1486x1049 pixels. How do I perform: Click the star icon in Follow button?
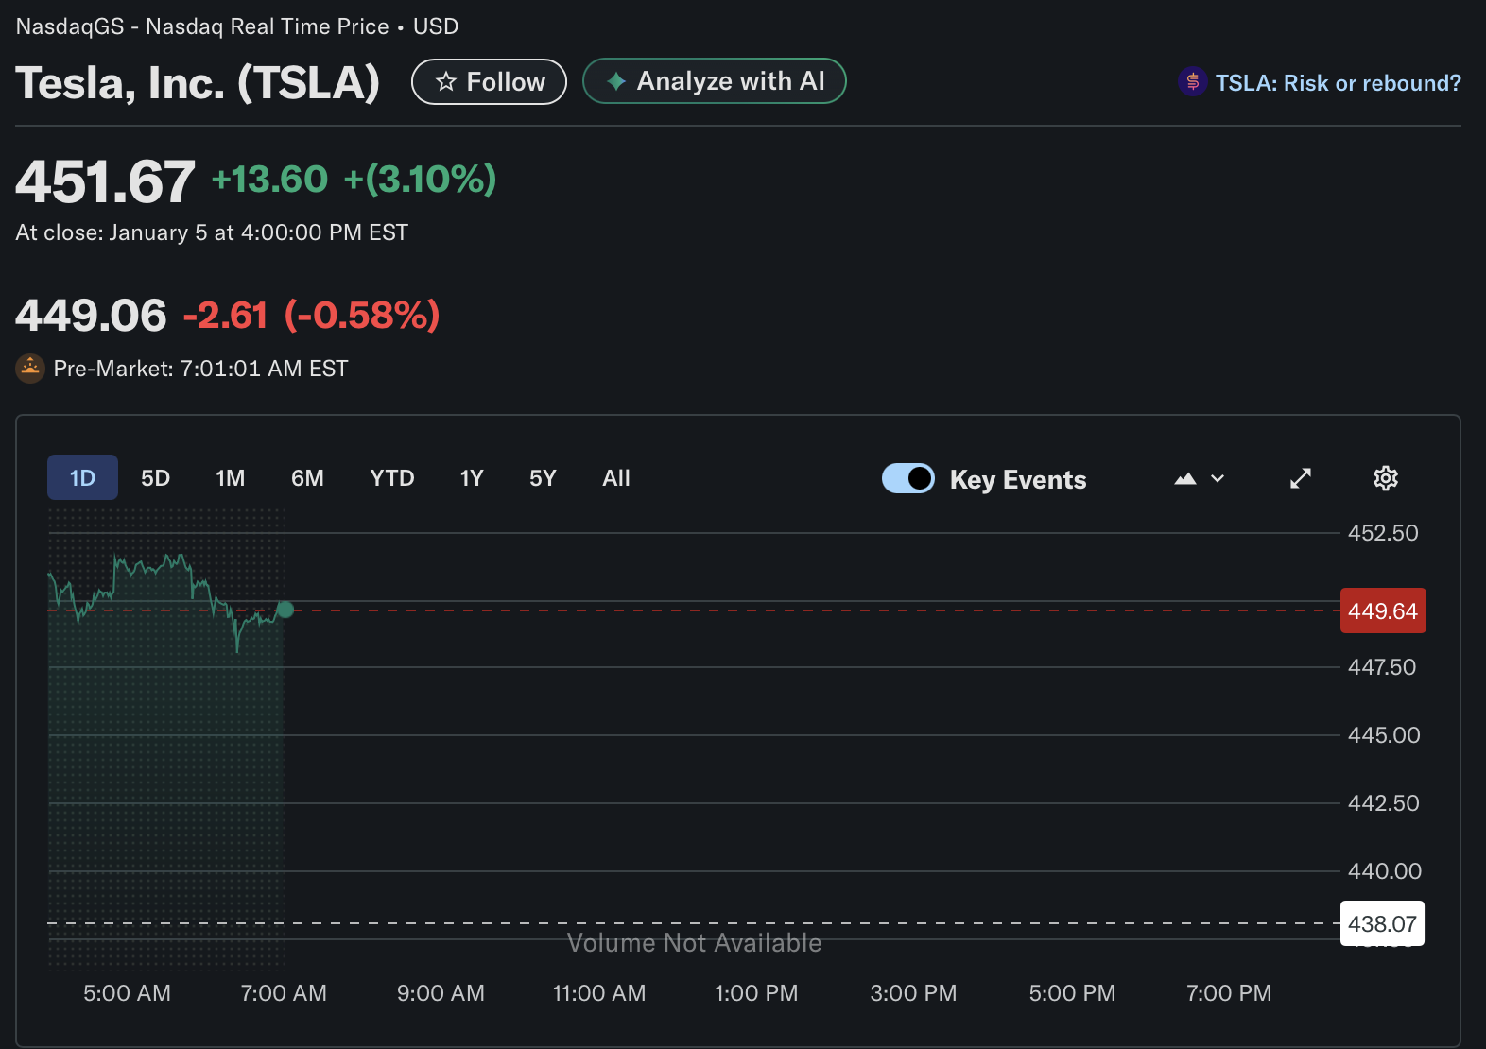click(x=446, y=82)
